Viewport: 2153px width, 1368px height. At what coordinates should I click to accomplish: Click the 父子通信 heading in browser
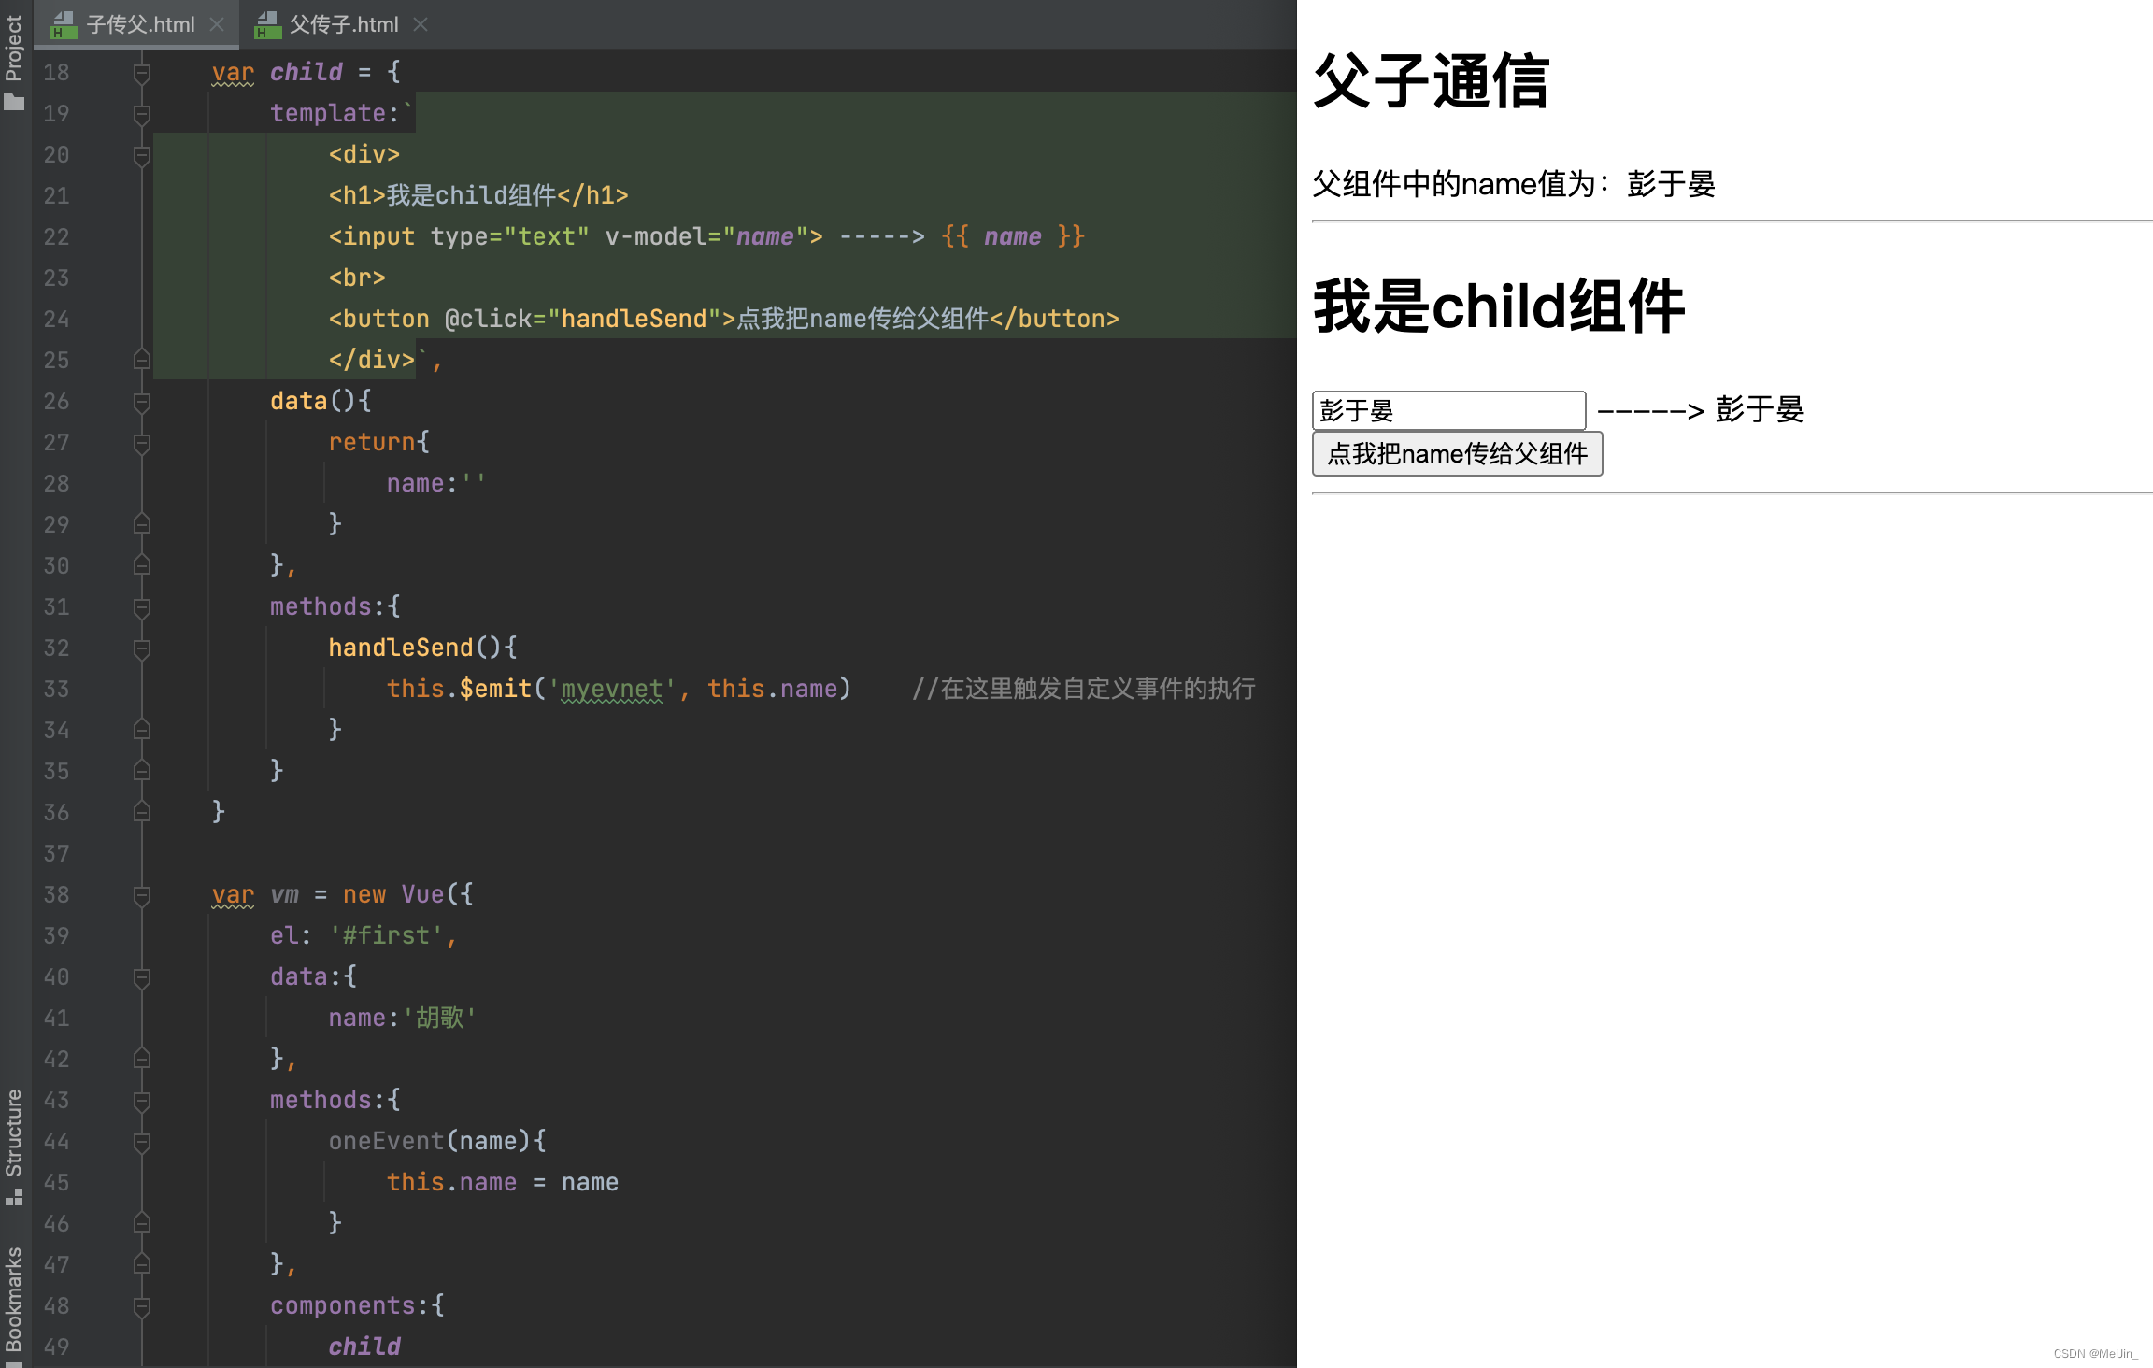pos(1431,80)
